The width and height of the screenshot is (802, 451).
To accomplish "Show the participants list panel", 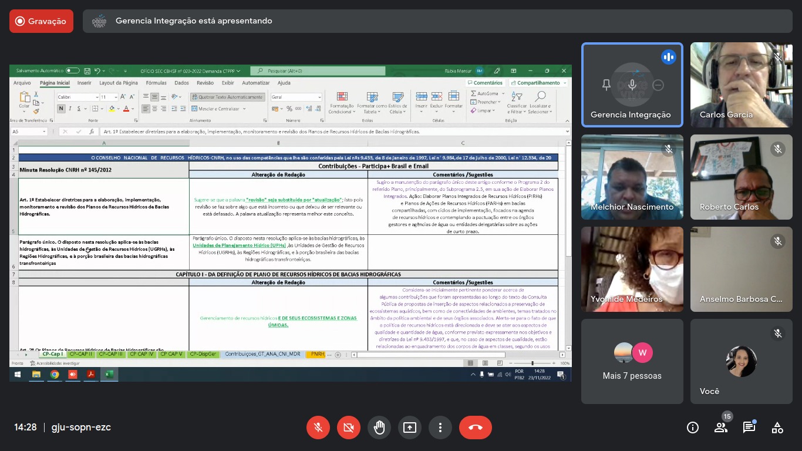I will (721, 428).
